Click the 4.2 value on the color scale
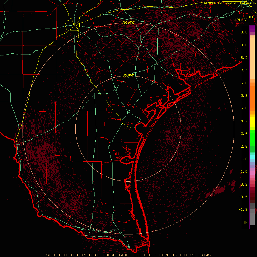257x257 pixels. click(x=244, y=121)
